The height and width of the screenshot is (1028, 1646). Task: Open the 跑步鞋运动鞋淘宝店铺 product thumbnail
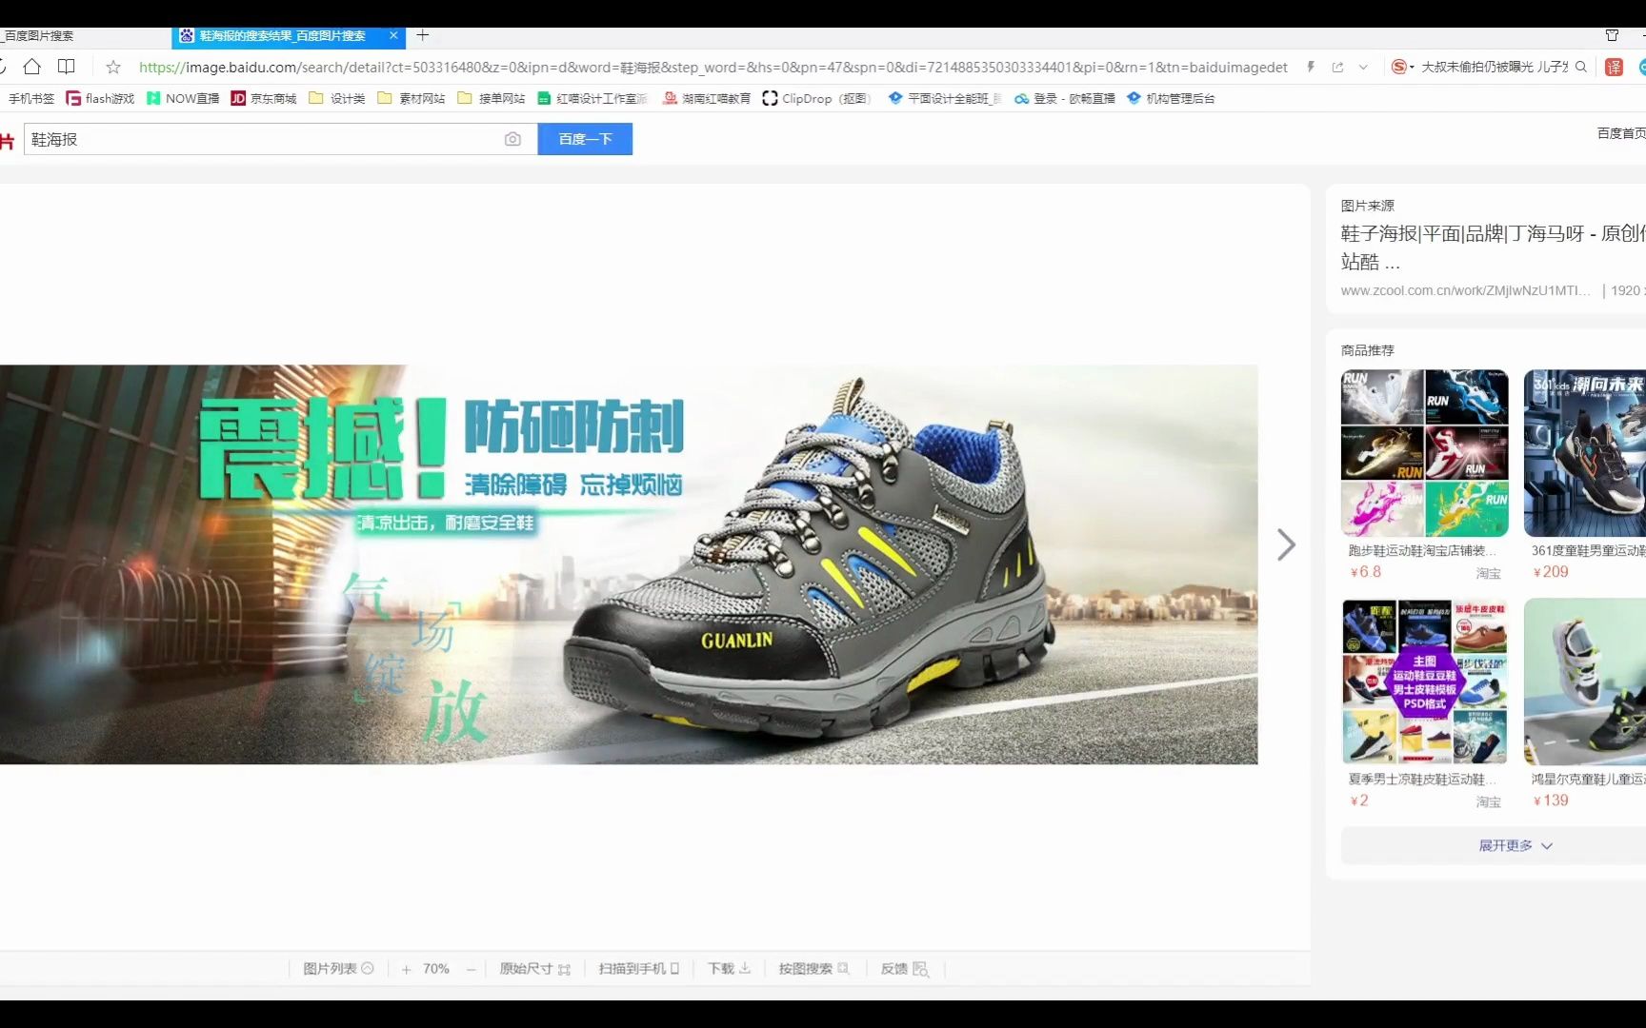coord(1424,453)
